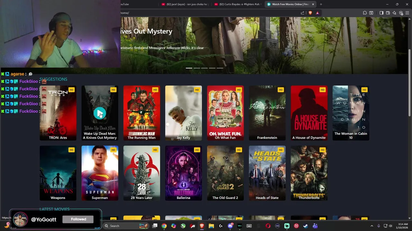Screen dimensions: 412x231
Task: Close the Watch Free Movies Online tab
Action: point(313,4)
